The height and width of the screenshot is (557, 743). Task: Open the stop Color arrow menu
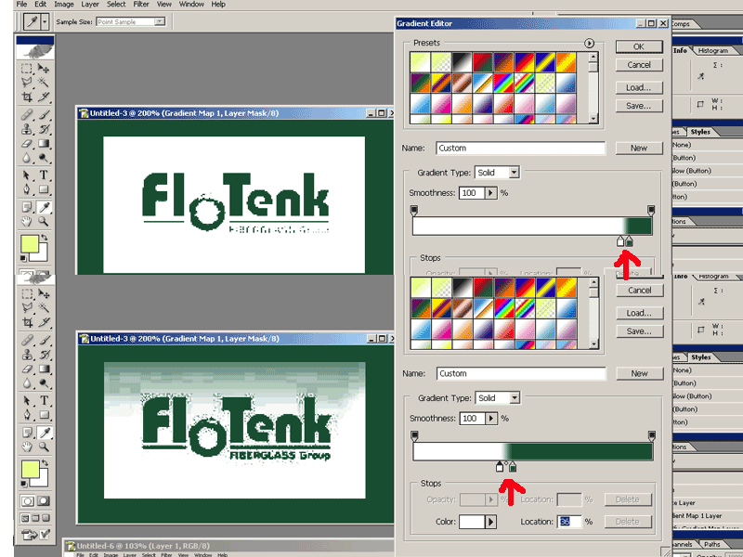[x=490, y=522]
